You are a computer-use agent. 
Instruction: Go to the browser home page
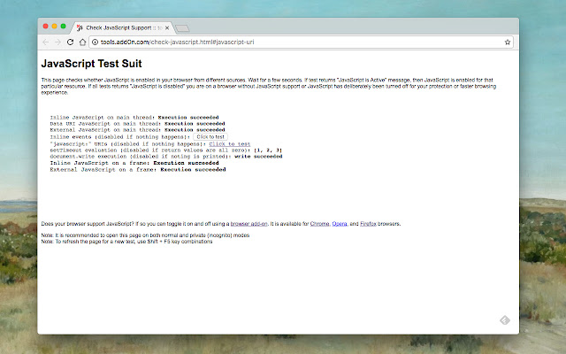[82, 42]
